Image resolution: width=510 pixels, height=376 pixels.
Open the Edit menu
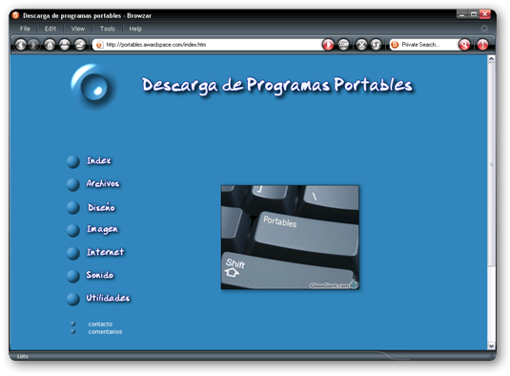pyautogui.click(x=51, y=29)
